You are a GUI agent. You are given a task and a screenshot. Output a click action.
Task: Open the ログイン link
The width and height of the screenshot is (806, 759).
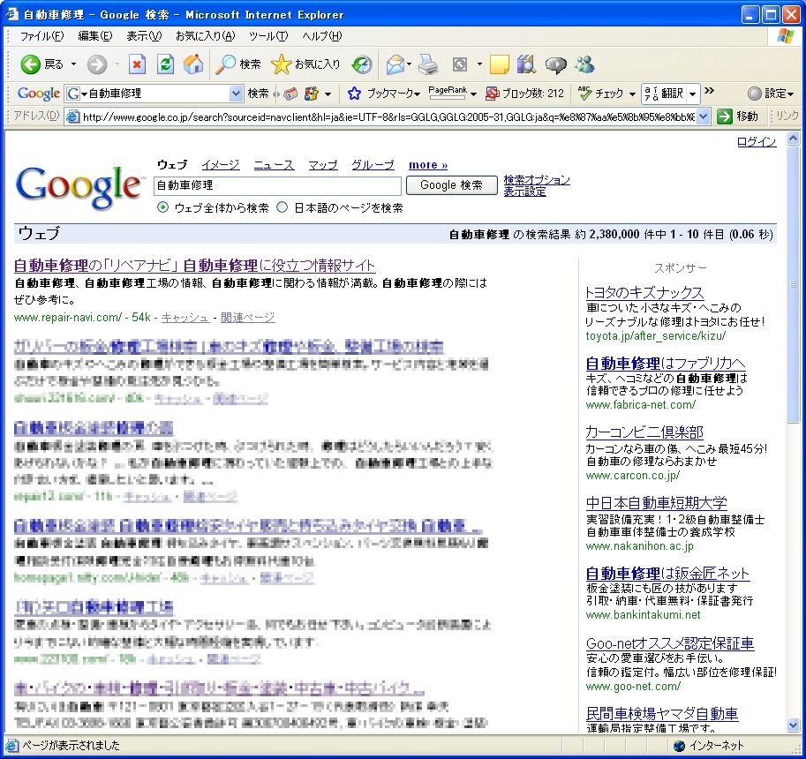(757, 142)
